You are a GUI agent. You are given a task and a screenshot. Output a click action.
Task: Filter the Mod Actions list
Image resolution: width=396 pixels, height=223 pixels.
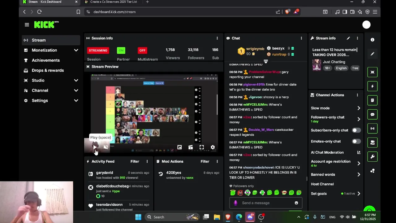coord(205,161)
